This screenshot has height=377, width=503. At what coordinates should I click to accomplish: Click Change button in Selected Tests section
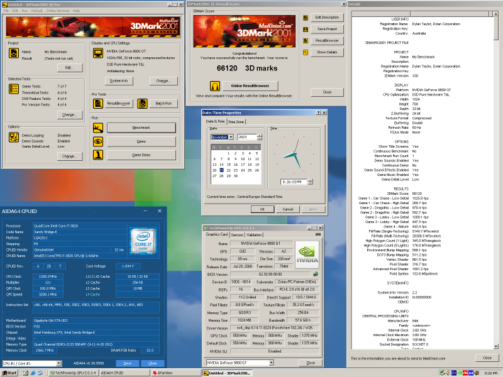point(70,114)
